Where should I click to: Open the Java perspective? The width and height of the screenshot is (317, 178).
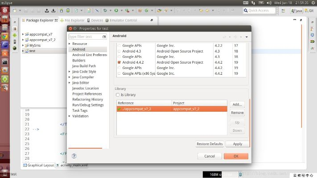[297, 10]
